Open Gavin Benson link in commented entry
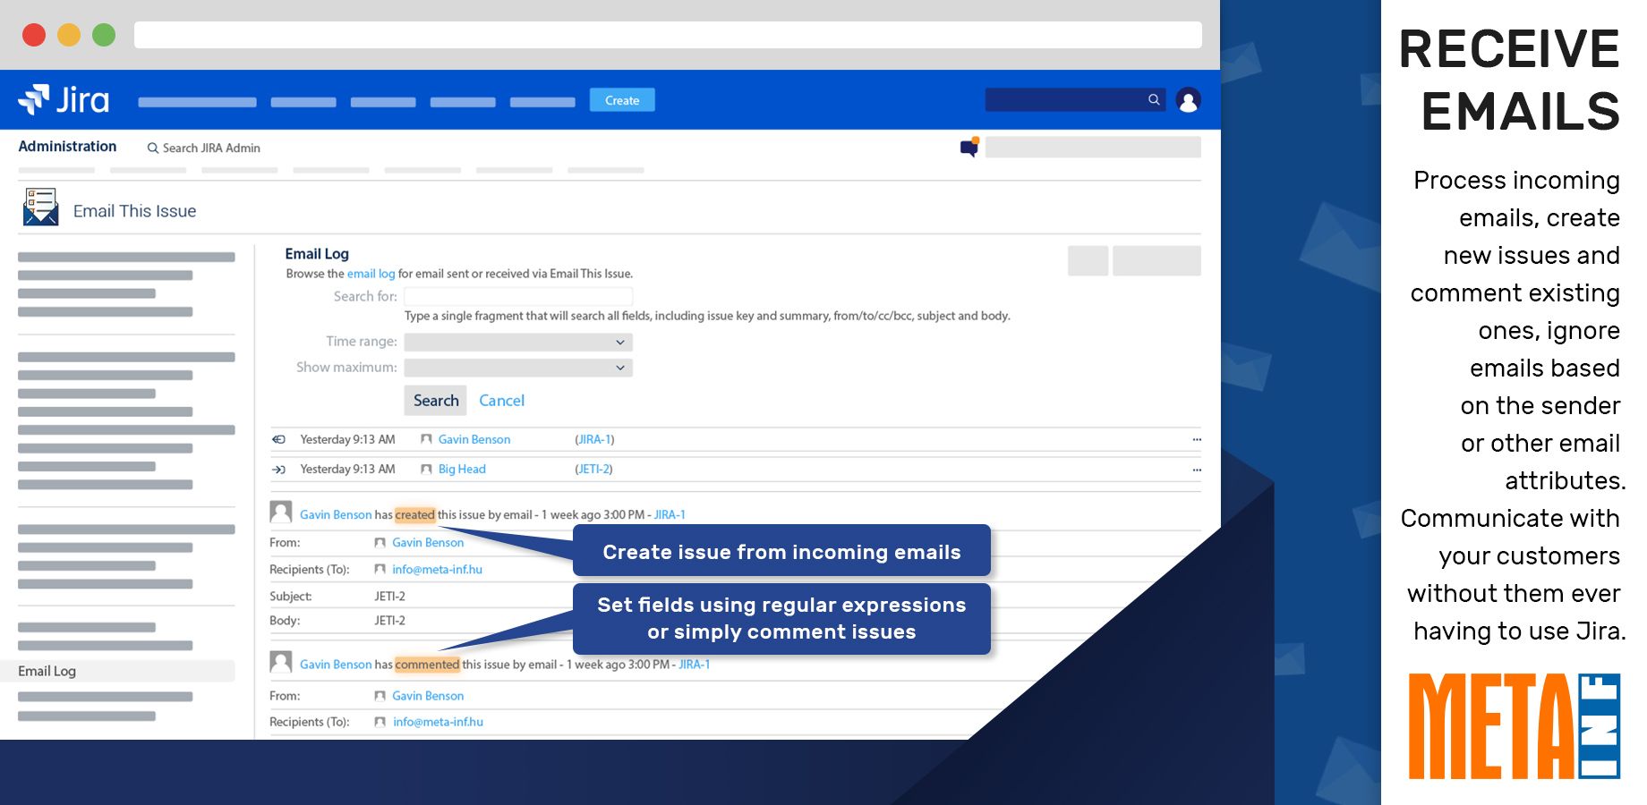This screenshot has width=1647, height=805. [336, 664]
